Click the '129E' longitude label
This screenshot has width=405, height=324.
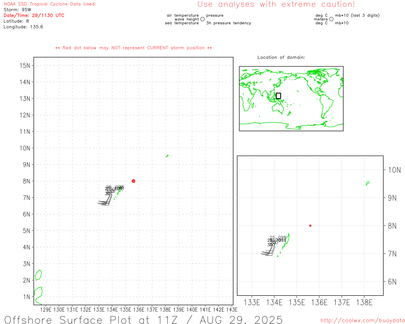click(x=46, y=309)
